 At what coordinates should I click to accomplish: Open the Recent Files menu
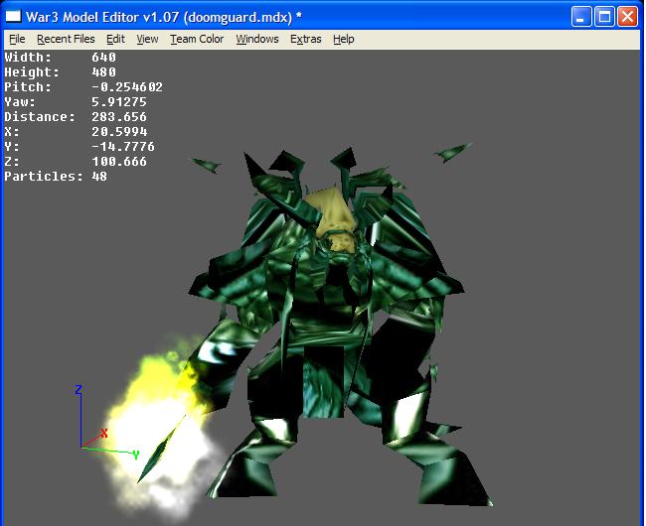66,39
